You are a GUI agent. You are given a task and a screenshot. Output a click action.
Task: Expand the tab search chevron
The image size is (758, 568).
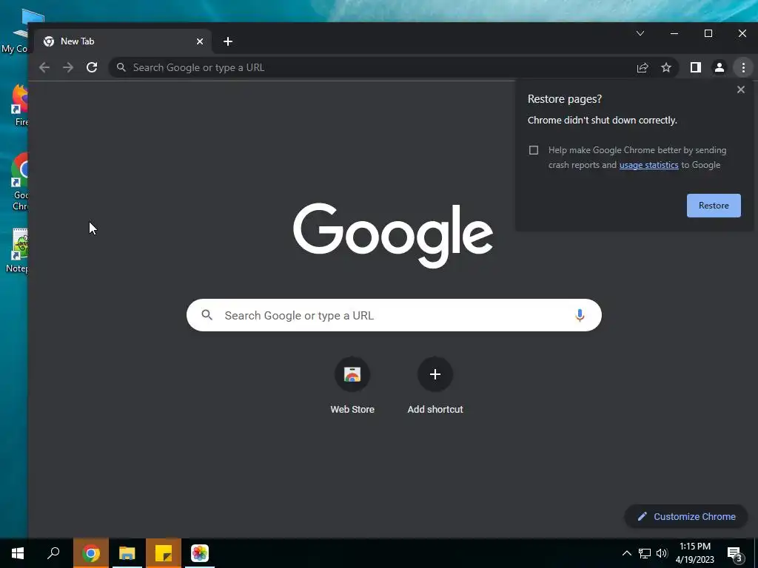tap(640, 33)
